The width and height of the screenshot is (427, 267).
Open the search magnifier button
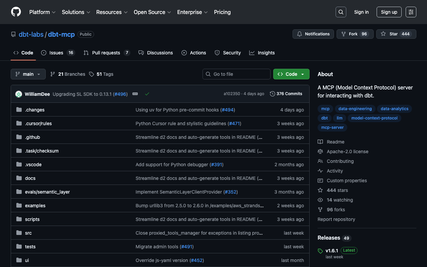click(341, 12)
